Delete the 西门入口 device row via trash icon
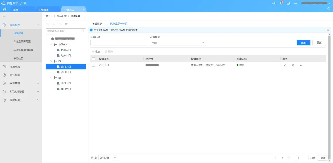 293,65
